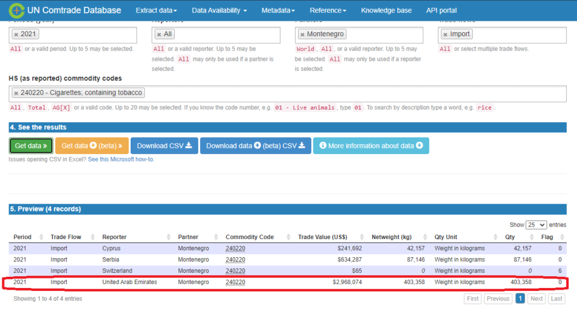Click the UN Comtrade logo icon
Image resolution: width=577 pixels, height=310 pixels.
point(16,10)
